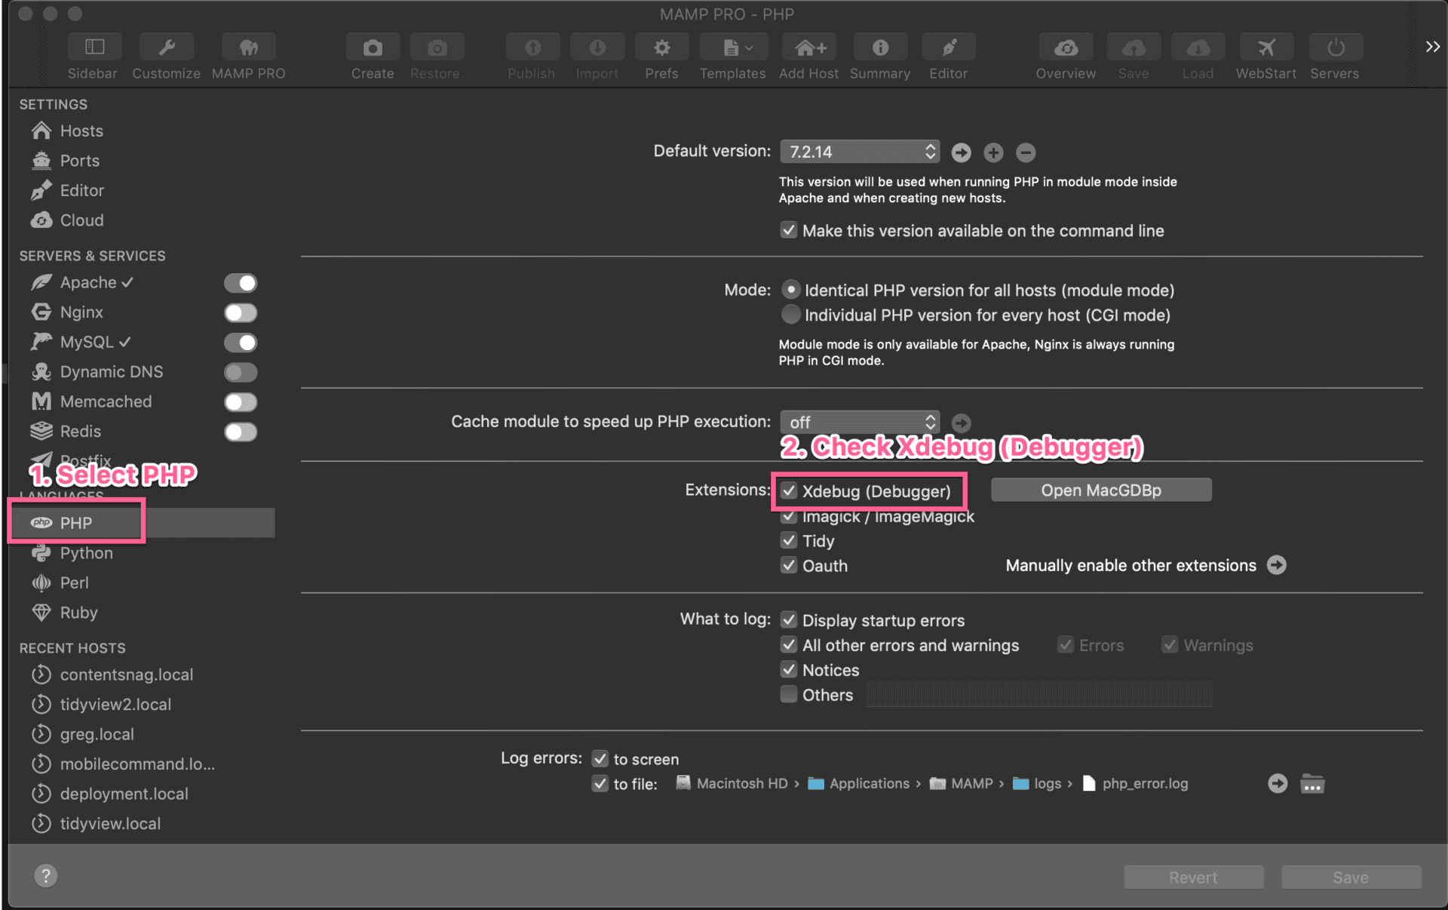Open the Overview cloud icon
The width and height of the screenshot is (1448, 910).
1065,47
